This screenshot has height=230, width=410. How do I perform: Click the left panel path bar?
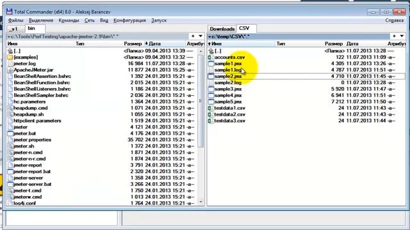click(x=97, y=36)
